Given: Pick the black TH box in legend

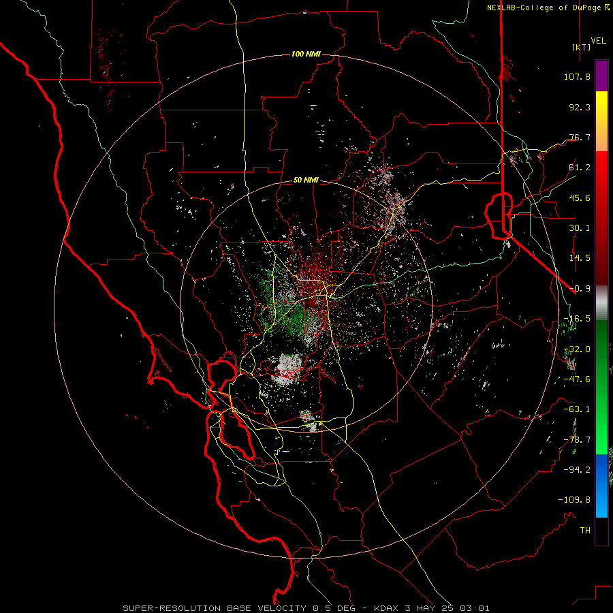Looking at the screenshot, I should pyautogui.click(x=601, y=531).
